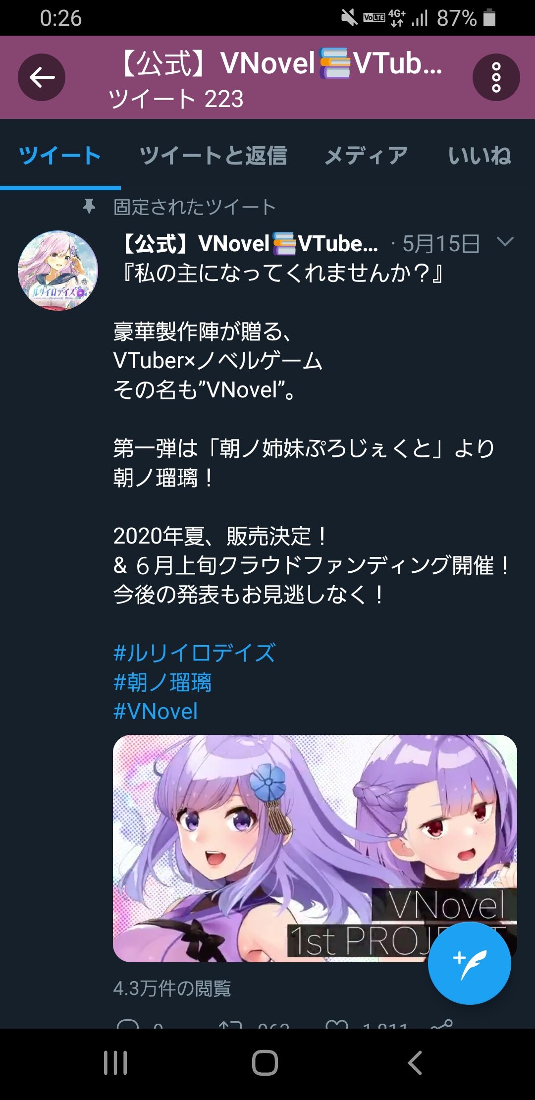Viewport: 535px width, 1100px height.
Task: Tap the back arrow in header
Action: click(42, 77)
